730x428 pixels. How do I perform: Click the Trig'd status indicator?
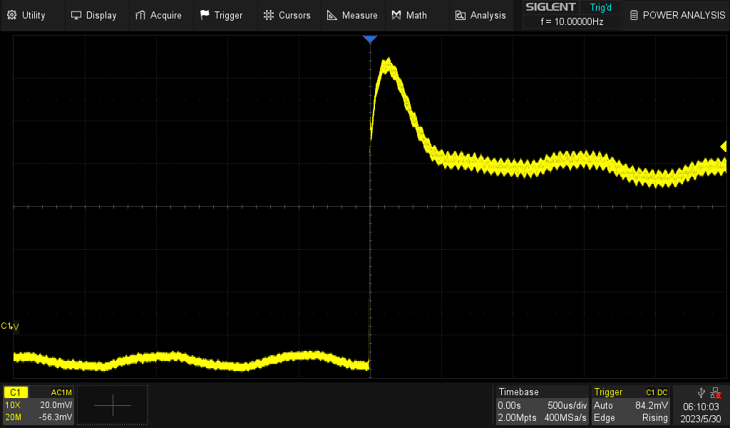(600, 7)
